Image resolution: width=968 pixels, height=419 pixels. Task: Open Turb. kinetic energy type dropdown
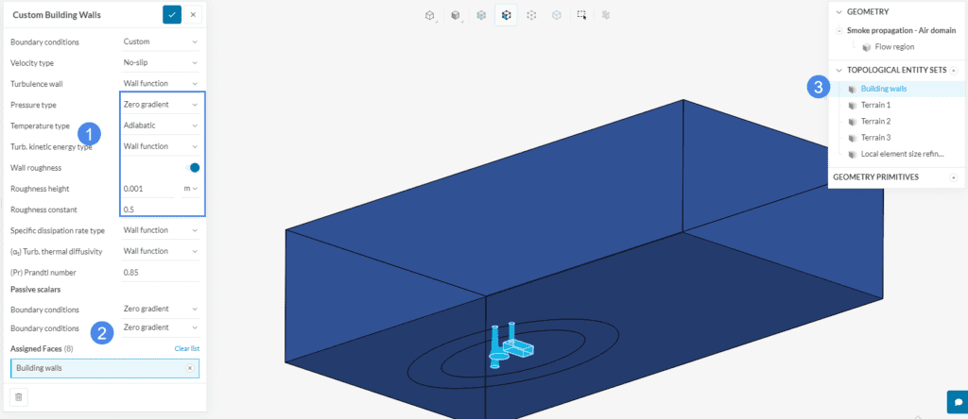[x=161, y=146]
